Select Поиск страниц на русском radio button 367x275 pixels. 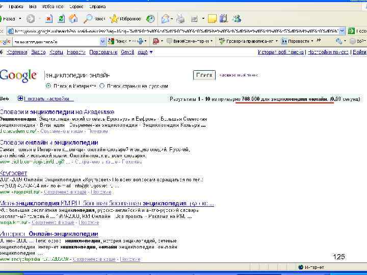[x=102, y=86]
